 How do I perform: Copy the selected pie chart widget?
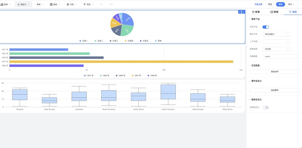(x=240, y=12)
